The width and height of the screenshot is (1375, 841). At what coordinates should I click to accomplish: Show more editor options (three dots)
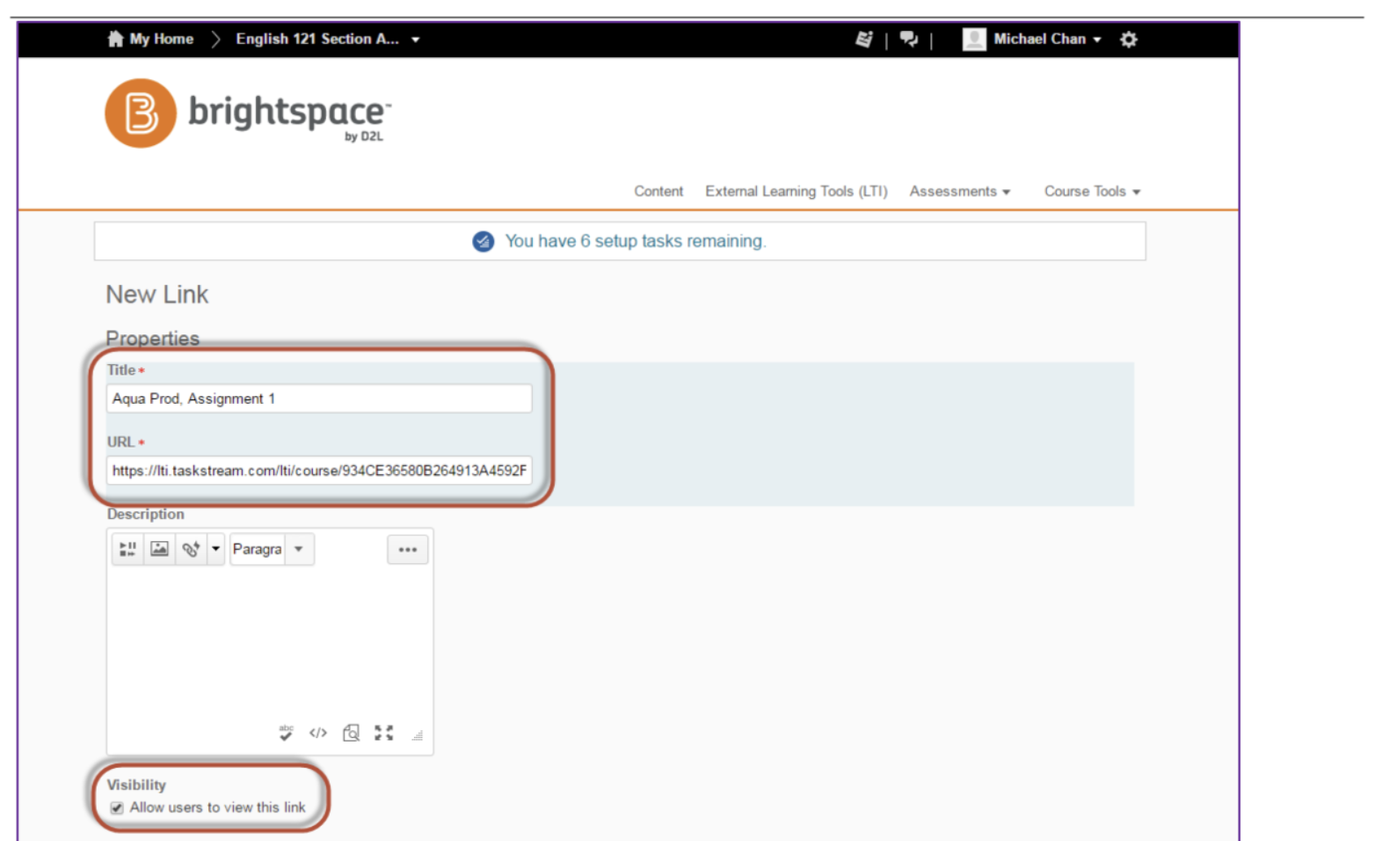point(408,549)
